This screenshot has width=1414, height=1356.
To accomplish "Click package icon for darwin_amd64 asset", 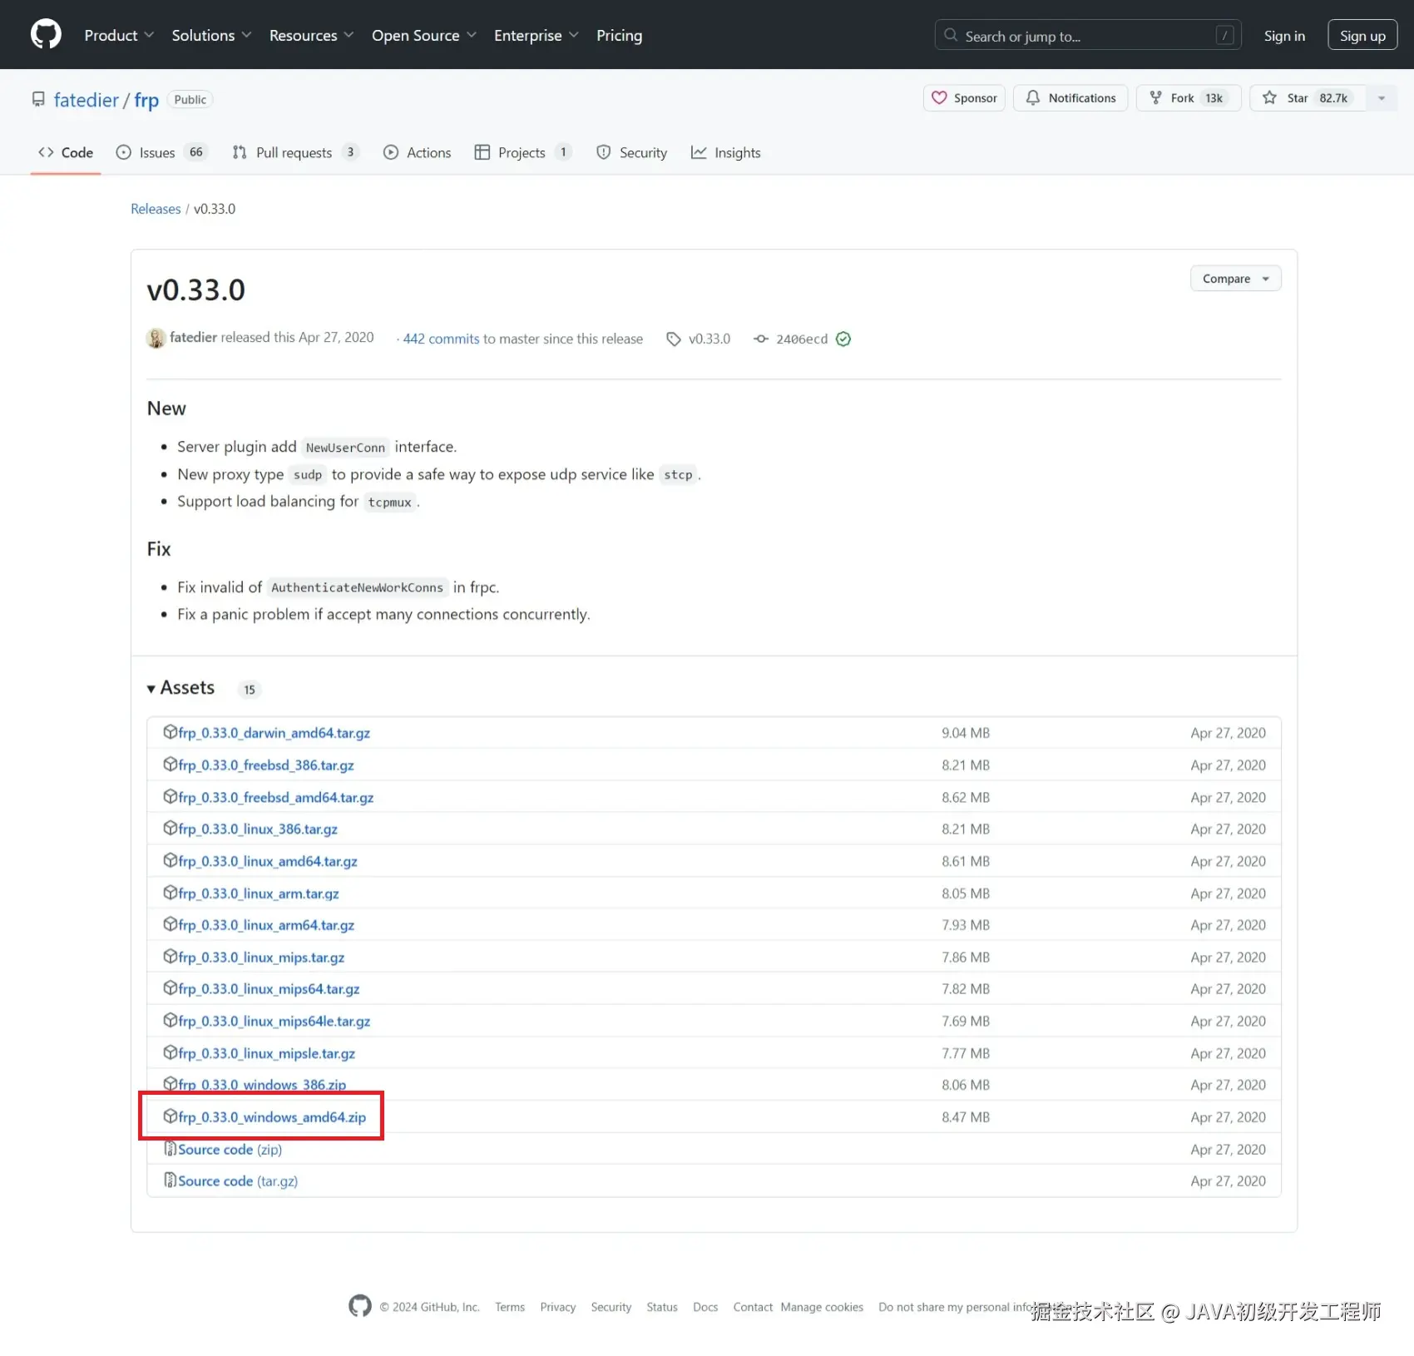I will pos(171,732).
